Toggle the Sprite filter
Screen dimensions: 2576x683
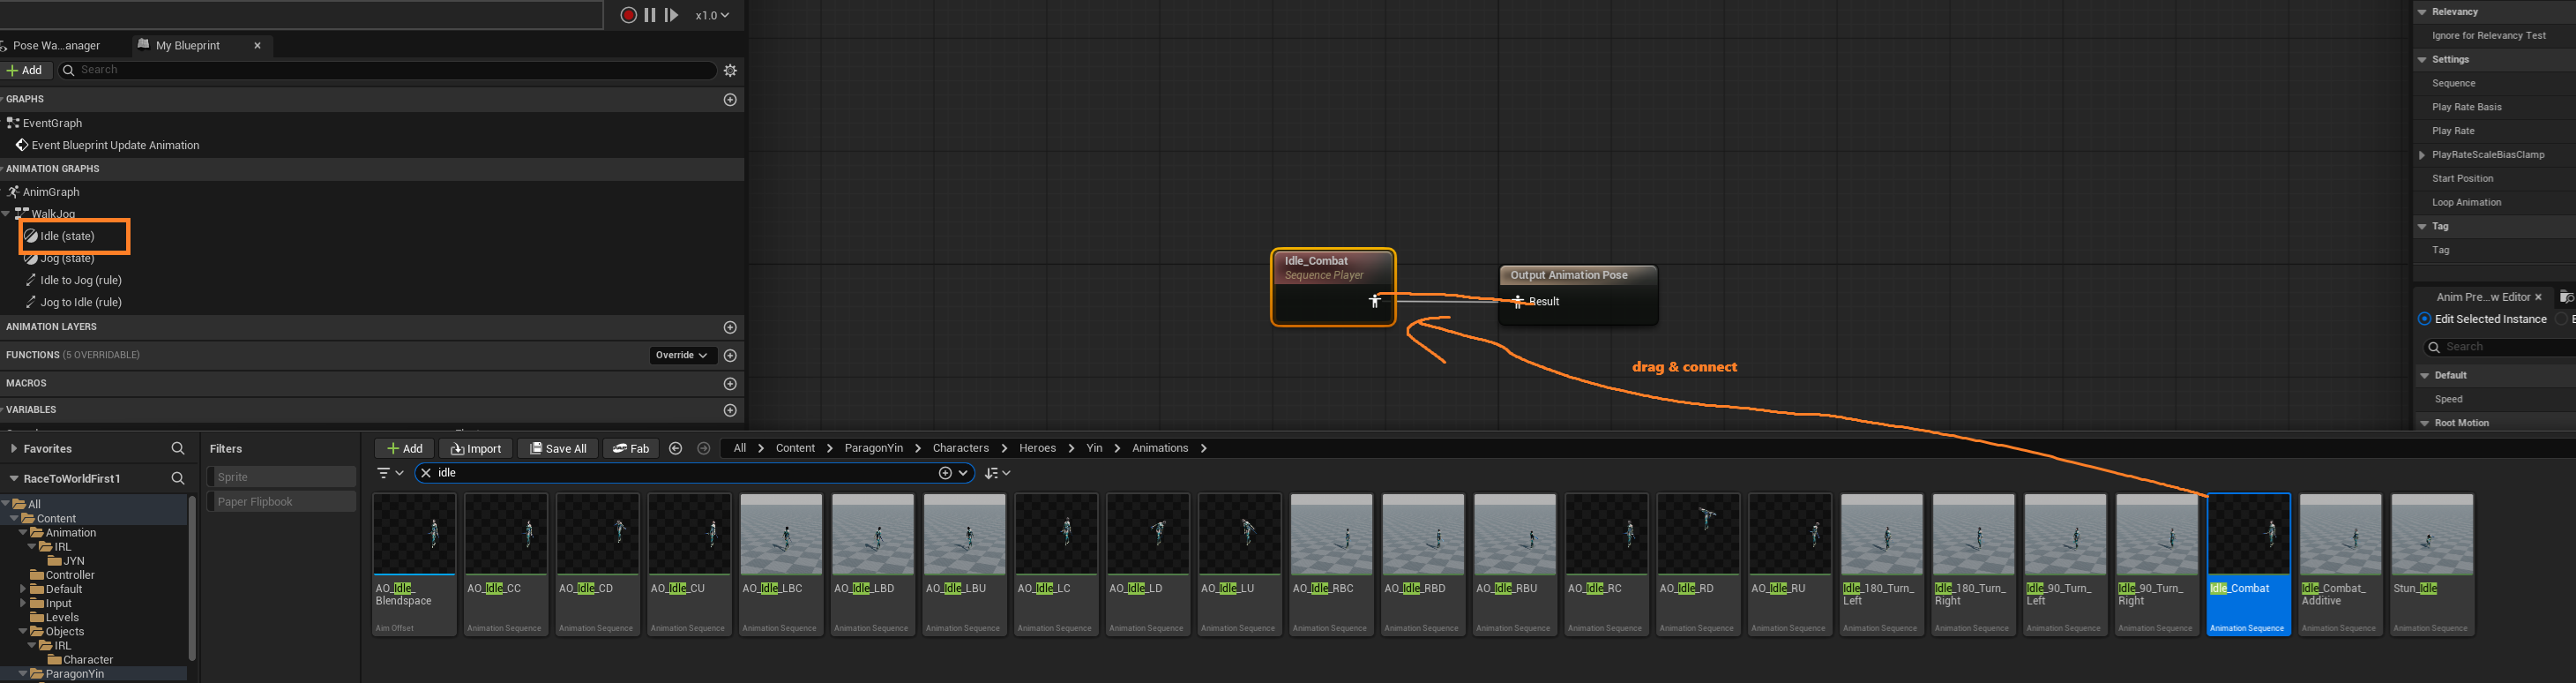click(281, 477)
